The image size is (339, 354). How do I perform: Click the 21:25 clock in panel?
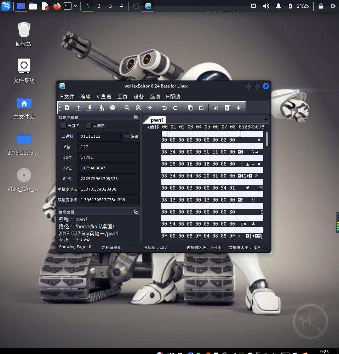pos(303,6)
